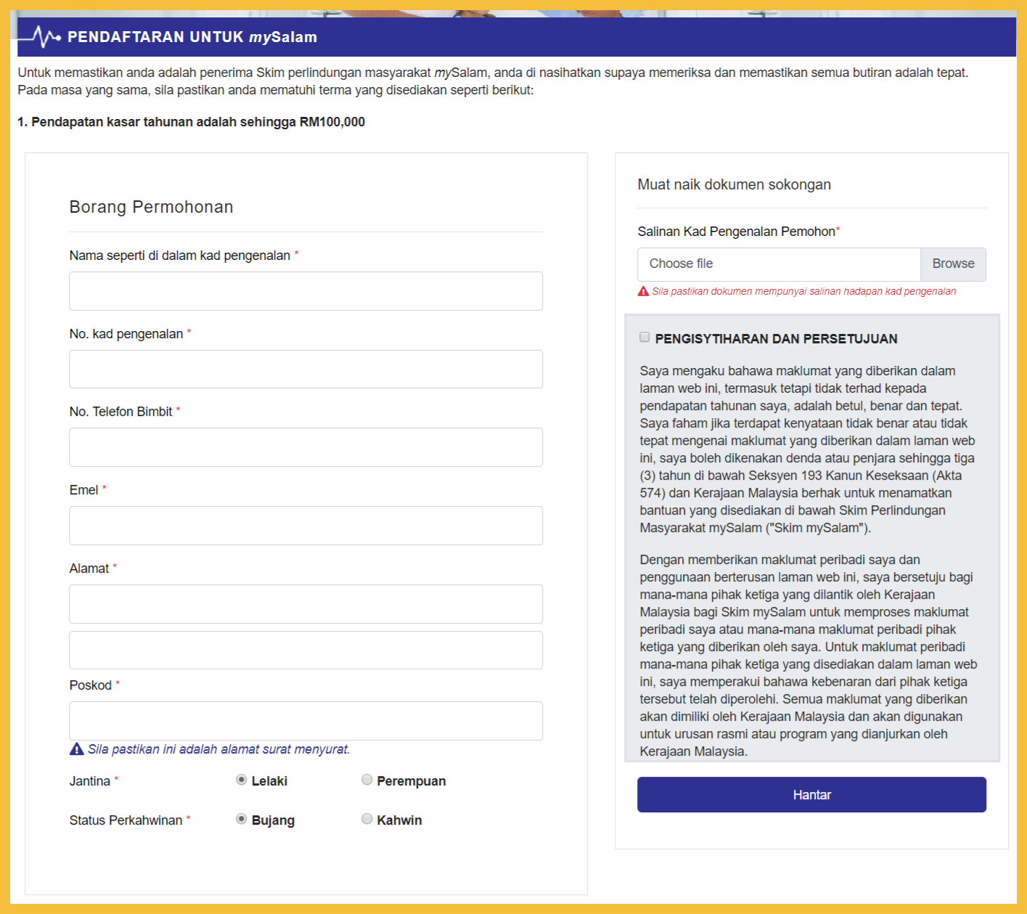Click into the Emel input field
Screen dimensions: 1027x914
click(x=306, y=526)
